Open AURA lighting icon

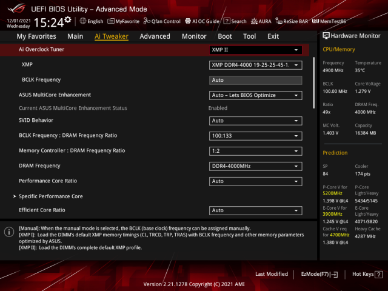(x=254, y=21)
